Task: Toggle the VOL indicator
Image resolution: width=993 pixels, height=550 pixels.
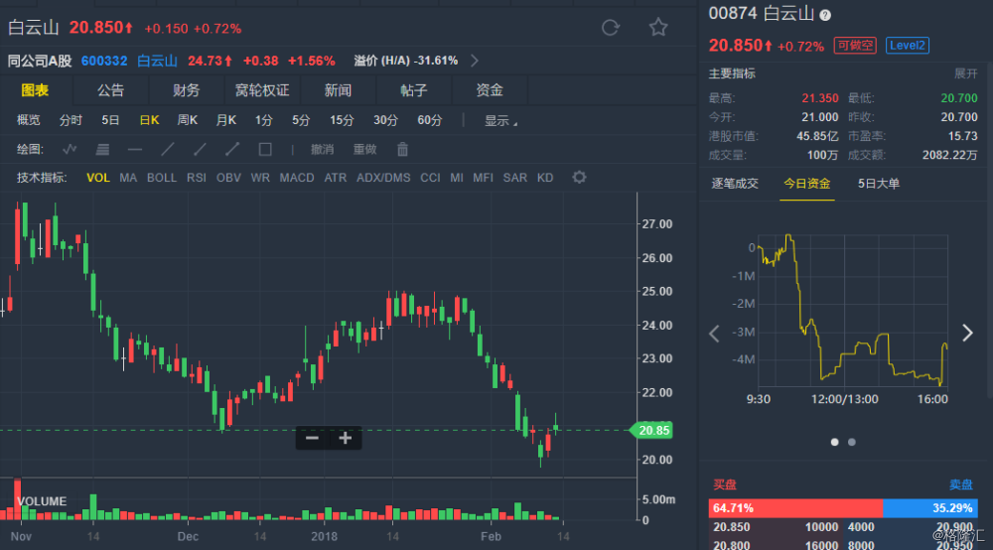Action: tap(97, 178)
